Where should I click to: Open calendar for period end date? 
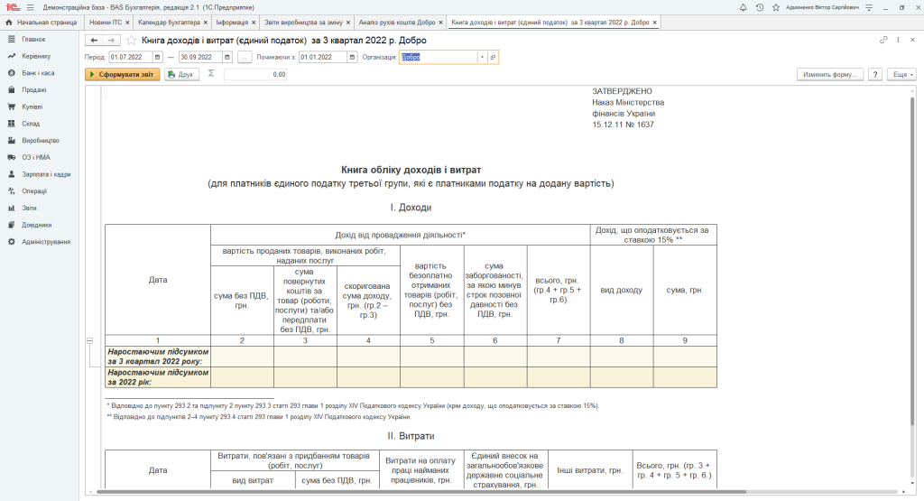tap(227, 57)
